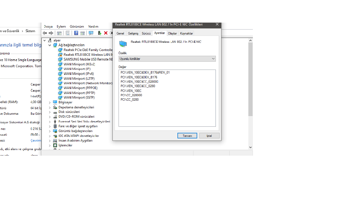Open the Properties sheet toolbar icon
The height and width of the screenshot is (204, 364).
(68, 33)
